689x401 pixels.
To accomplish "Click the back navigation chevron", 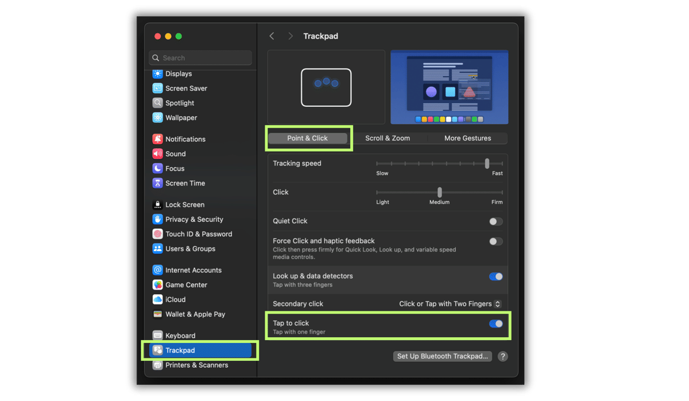I will 272,36.
